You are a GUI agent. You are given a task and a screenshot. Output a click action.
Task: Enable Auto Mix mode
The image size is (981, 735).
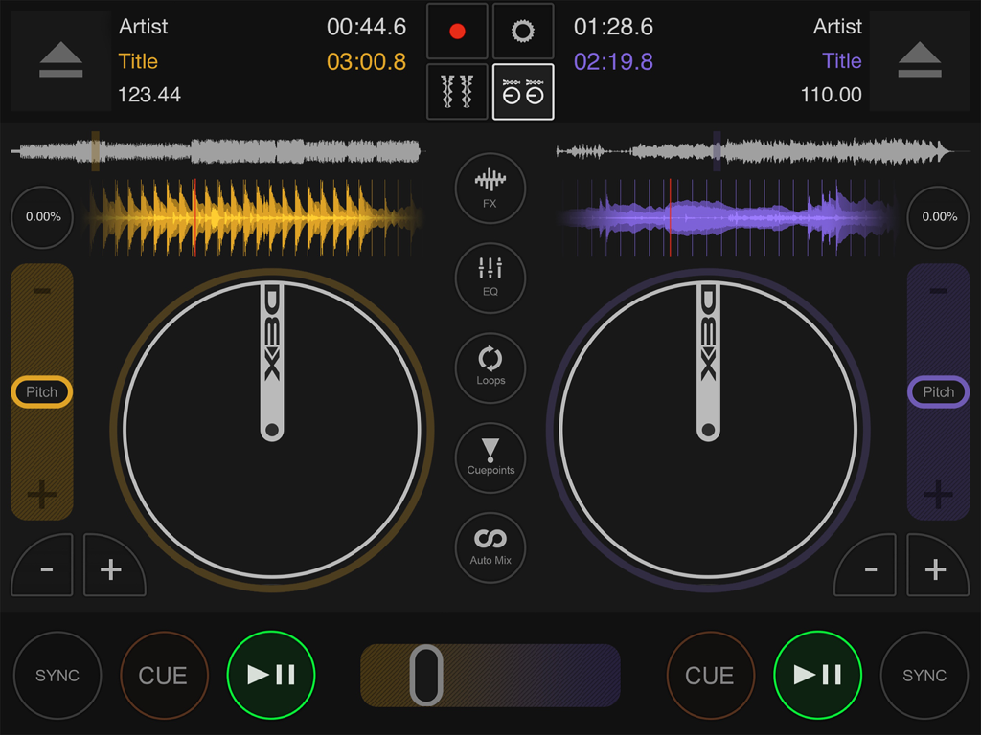(x=490, y=546)
